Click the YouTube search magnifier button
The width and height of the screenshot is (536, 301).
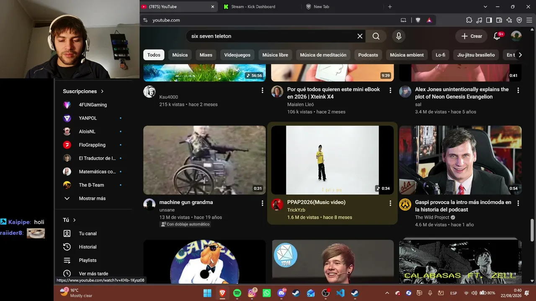pos(376,36)
